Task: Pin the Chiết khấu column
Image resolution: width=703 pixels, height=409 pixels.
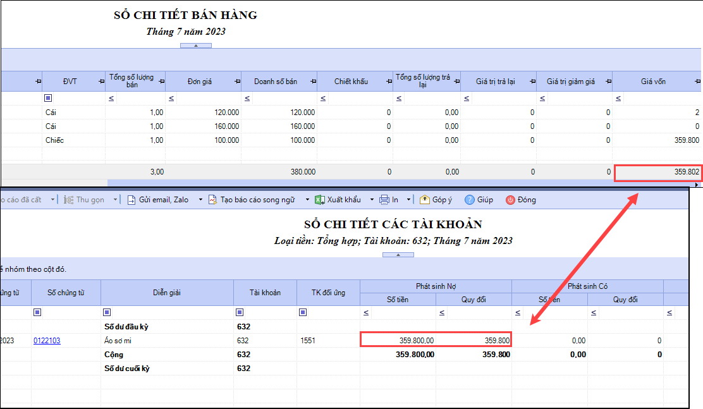Action: click(x=389, y=82)
